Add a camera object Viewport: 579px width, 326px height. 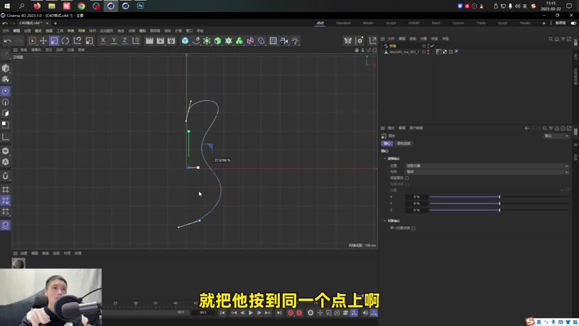click(x=284, y=41)
